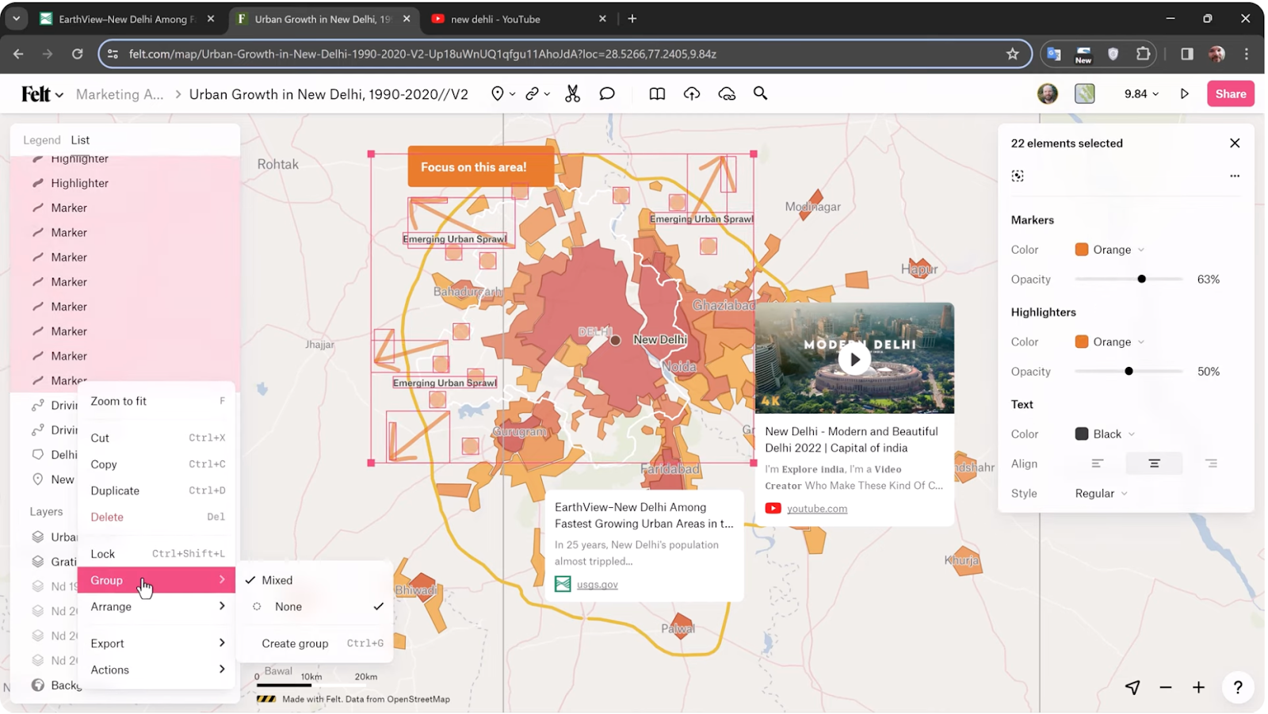This screenshot has height=714, width=1268.
Task: Click the Link element toolbar icon
Action: 533,94
